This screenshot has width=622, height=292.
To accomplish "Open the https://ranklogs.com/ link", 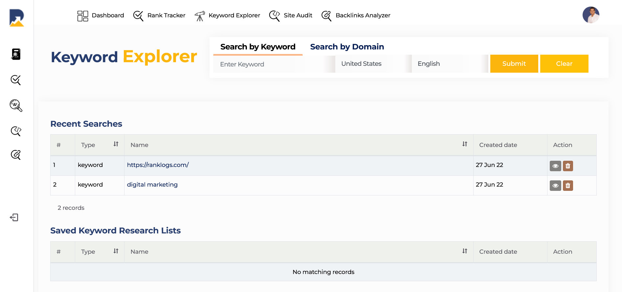I will pos(158,165).
